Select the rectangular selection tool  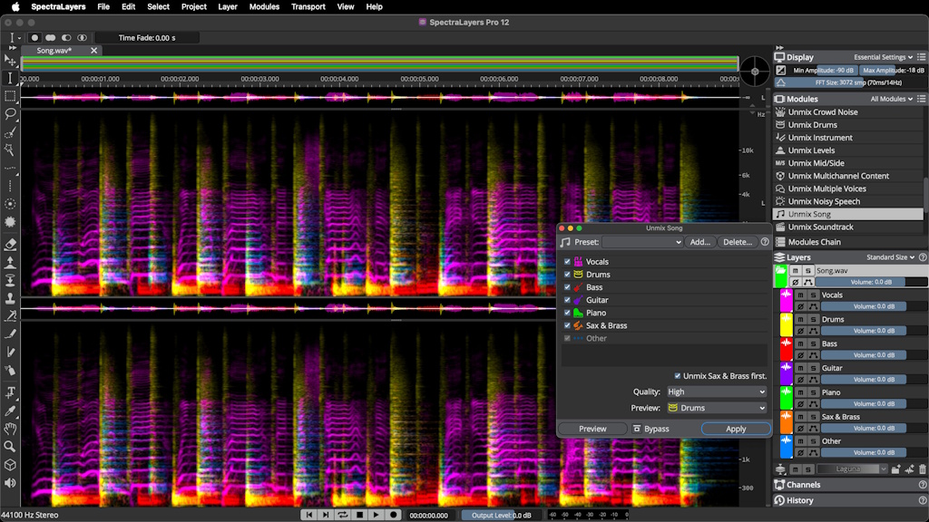click(x=10, y=96)
